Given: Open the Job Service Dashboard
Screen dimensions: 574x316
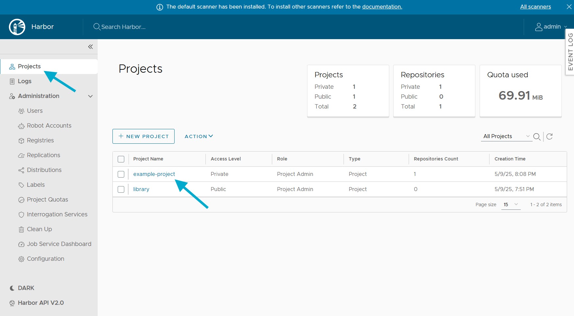Looking at the screenshot, I should coord(59,244).
